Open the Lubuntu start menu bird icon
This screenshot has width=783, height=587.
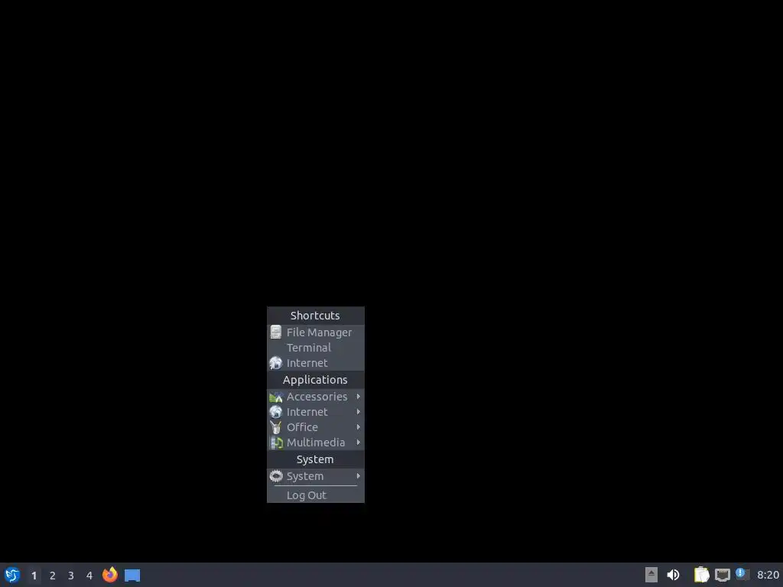point(12,575)
